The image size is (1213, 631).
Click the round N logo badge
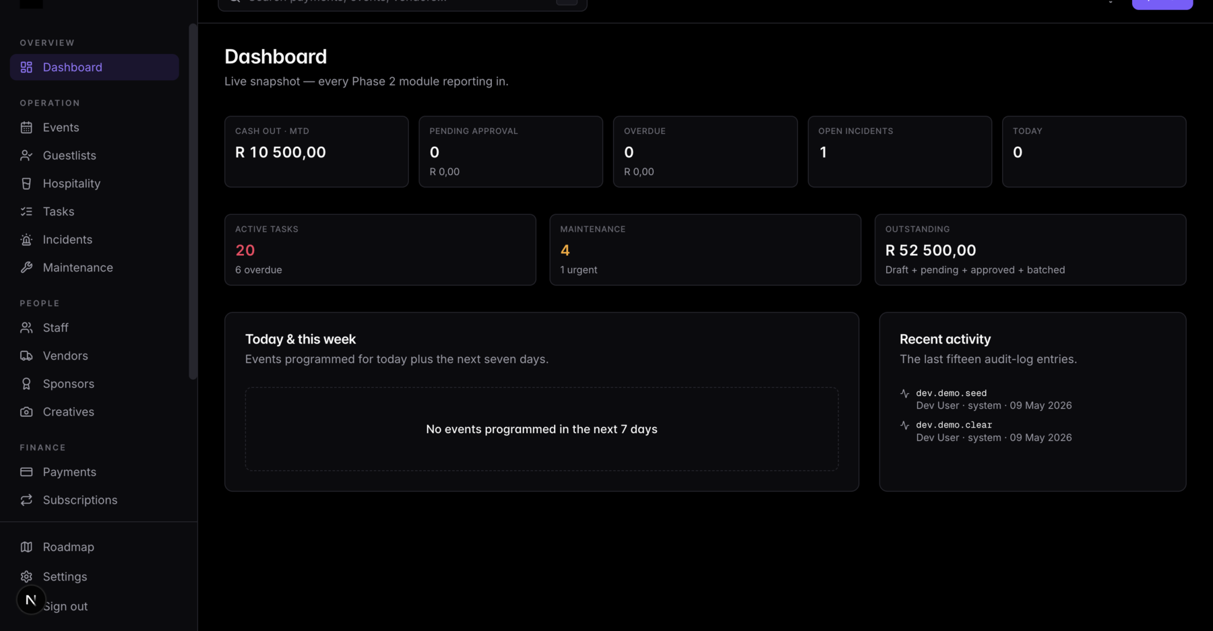[x=31, y=599]
